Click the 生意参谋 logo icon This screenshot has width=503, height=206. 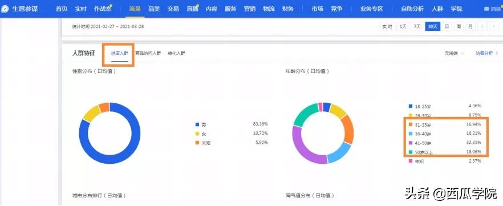5,9
